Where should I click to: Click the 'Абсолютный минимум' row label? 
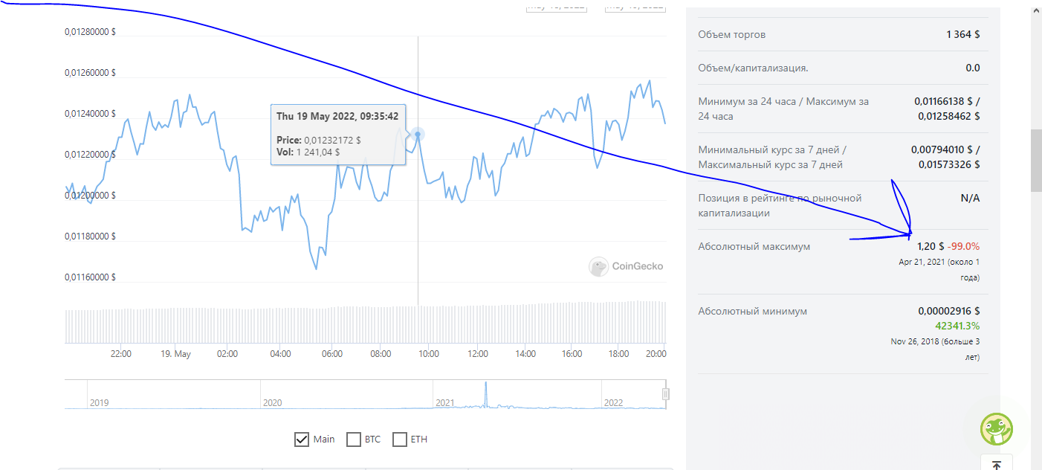point(753,312)
